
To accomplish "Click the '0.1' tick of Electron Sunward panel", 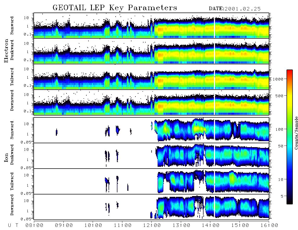I will (27, 34).
